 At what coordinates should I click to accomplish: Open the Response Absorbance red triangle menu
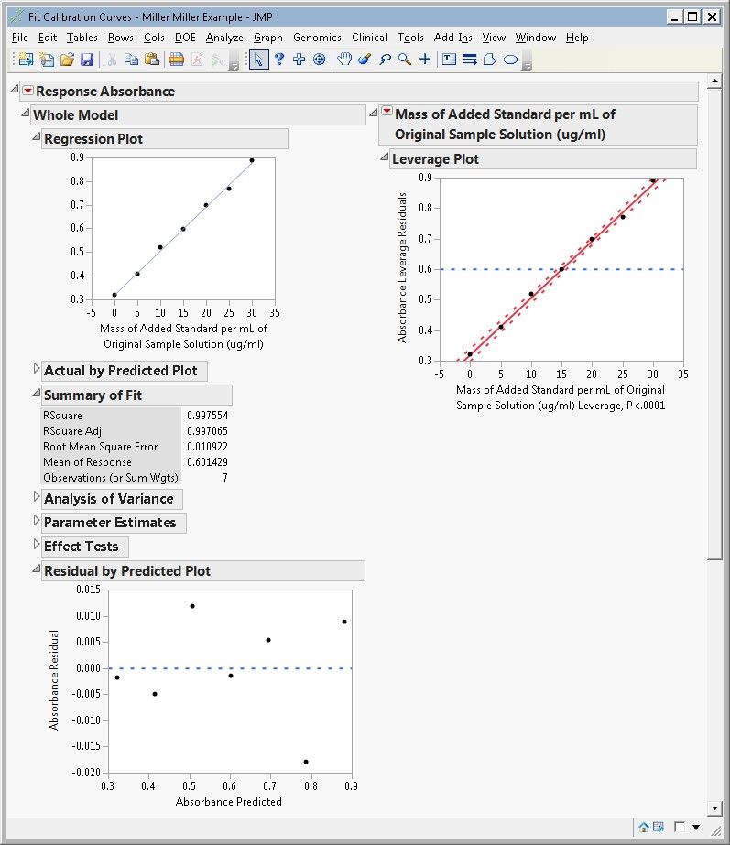click(27, 91)
